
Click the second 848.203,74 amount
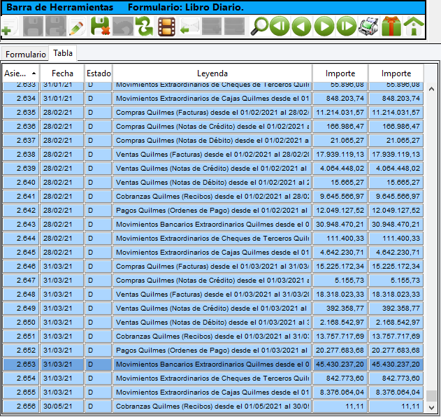[396, 98]
